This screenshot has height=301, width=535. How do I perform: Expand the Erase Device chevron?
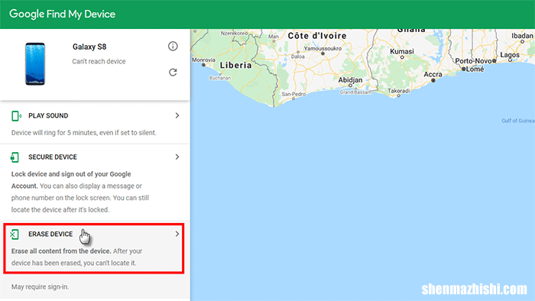177,234
